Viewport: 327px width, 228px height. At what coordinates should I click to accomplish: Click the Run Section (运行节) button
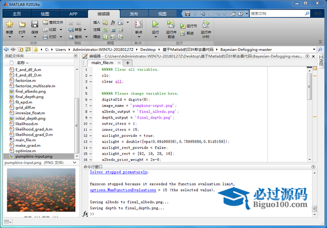(x=188, y=26)
